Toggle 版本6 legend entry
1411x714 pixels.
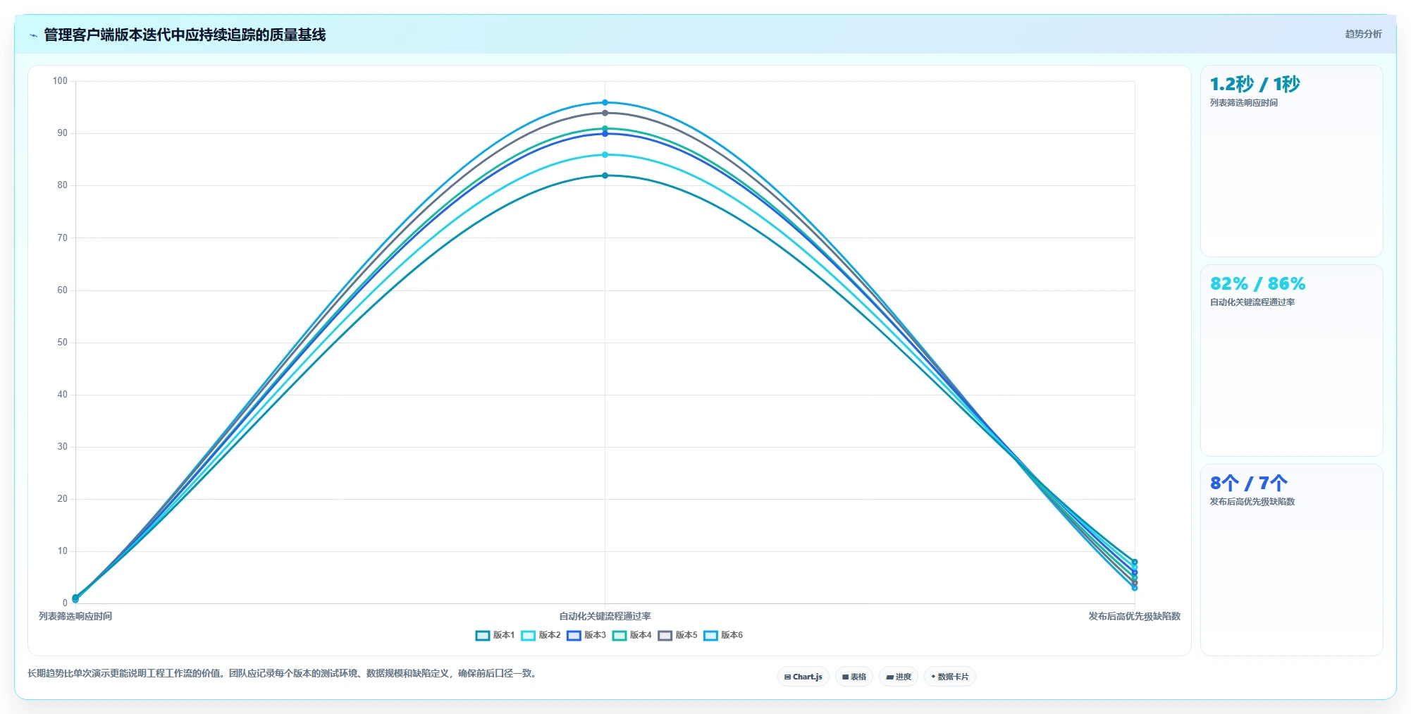tap(723, 635)
